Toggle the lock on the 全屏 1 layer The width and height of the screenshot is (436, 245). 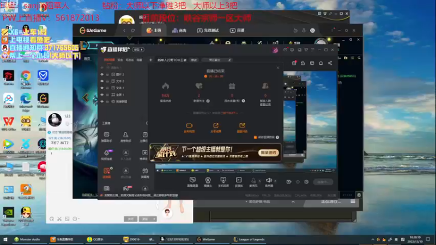coord(107,95)
